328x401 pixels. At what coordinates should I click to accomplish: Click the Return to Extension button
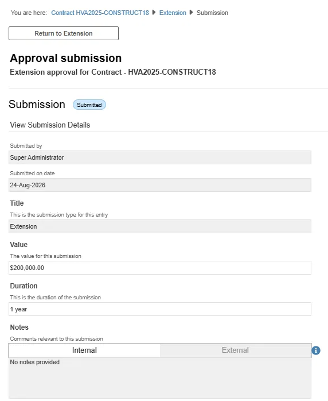pos(64,33)
